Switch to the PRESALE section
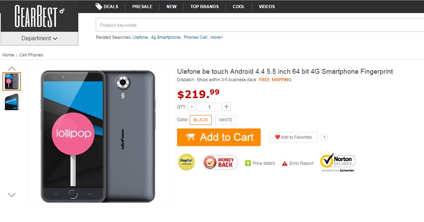 tap(142, 6)
